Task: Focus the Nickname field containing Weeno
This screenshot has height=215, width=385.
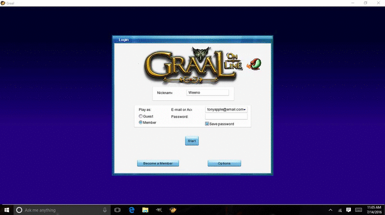Action: click(207, 93)
